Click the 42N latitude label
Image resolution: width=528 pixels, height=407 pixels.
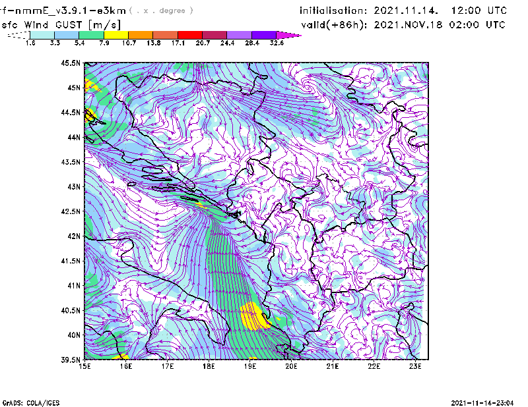tap(74, 236)
